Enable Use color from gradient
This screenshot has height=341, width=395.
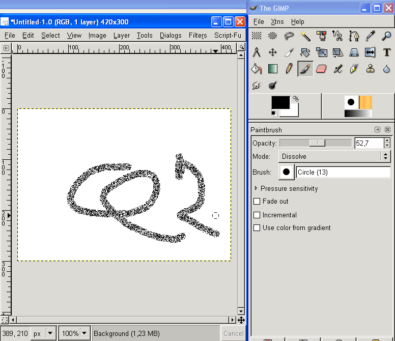pyautogui.click(x=257, y=228)
